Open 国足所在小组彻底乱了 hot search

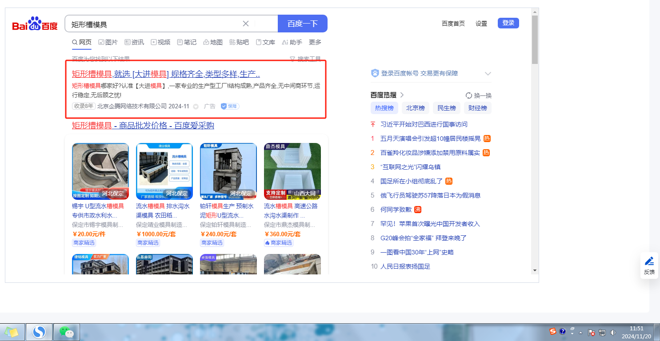[x=412, y=181]
